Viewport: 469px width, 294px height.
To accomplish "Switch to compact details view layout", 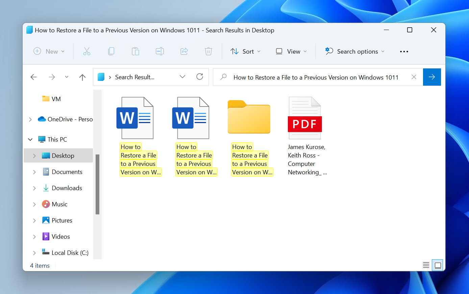I will [426, 265].
